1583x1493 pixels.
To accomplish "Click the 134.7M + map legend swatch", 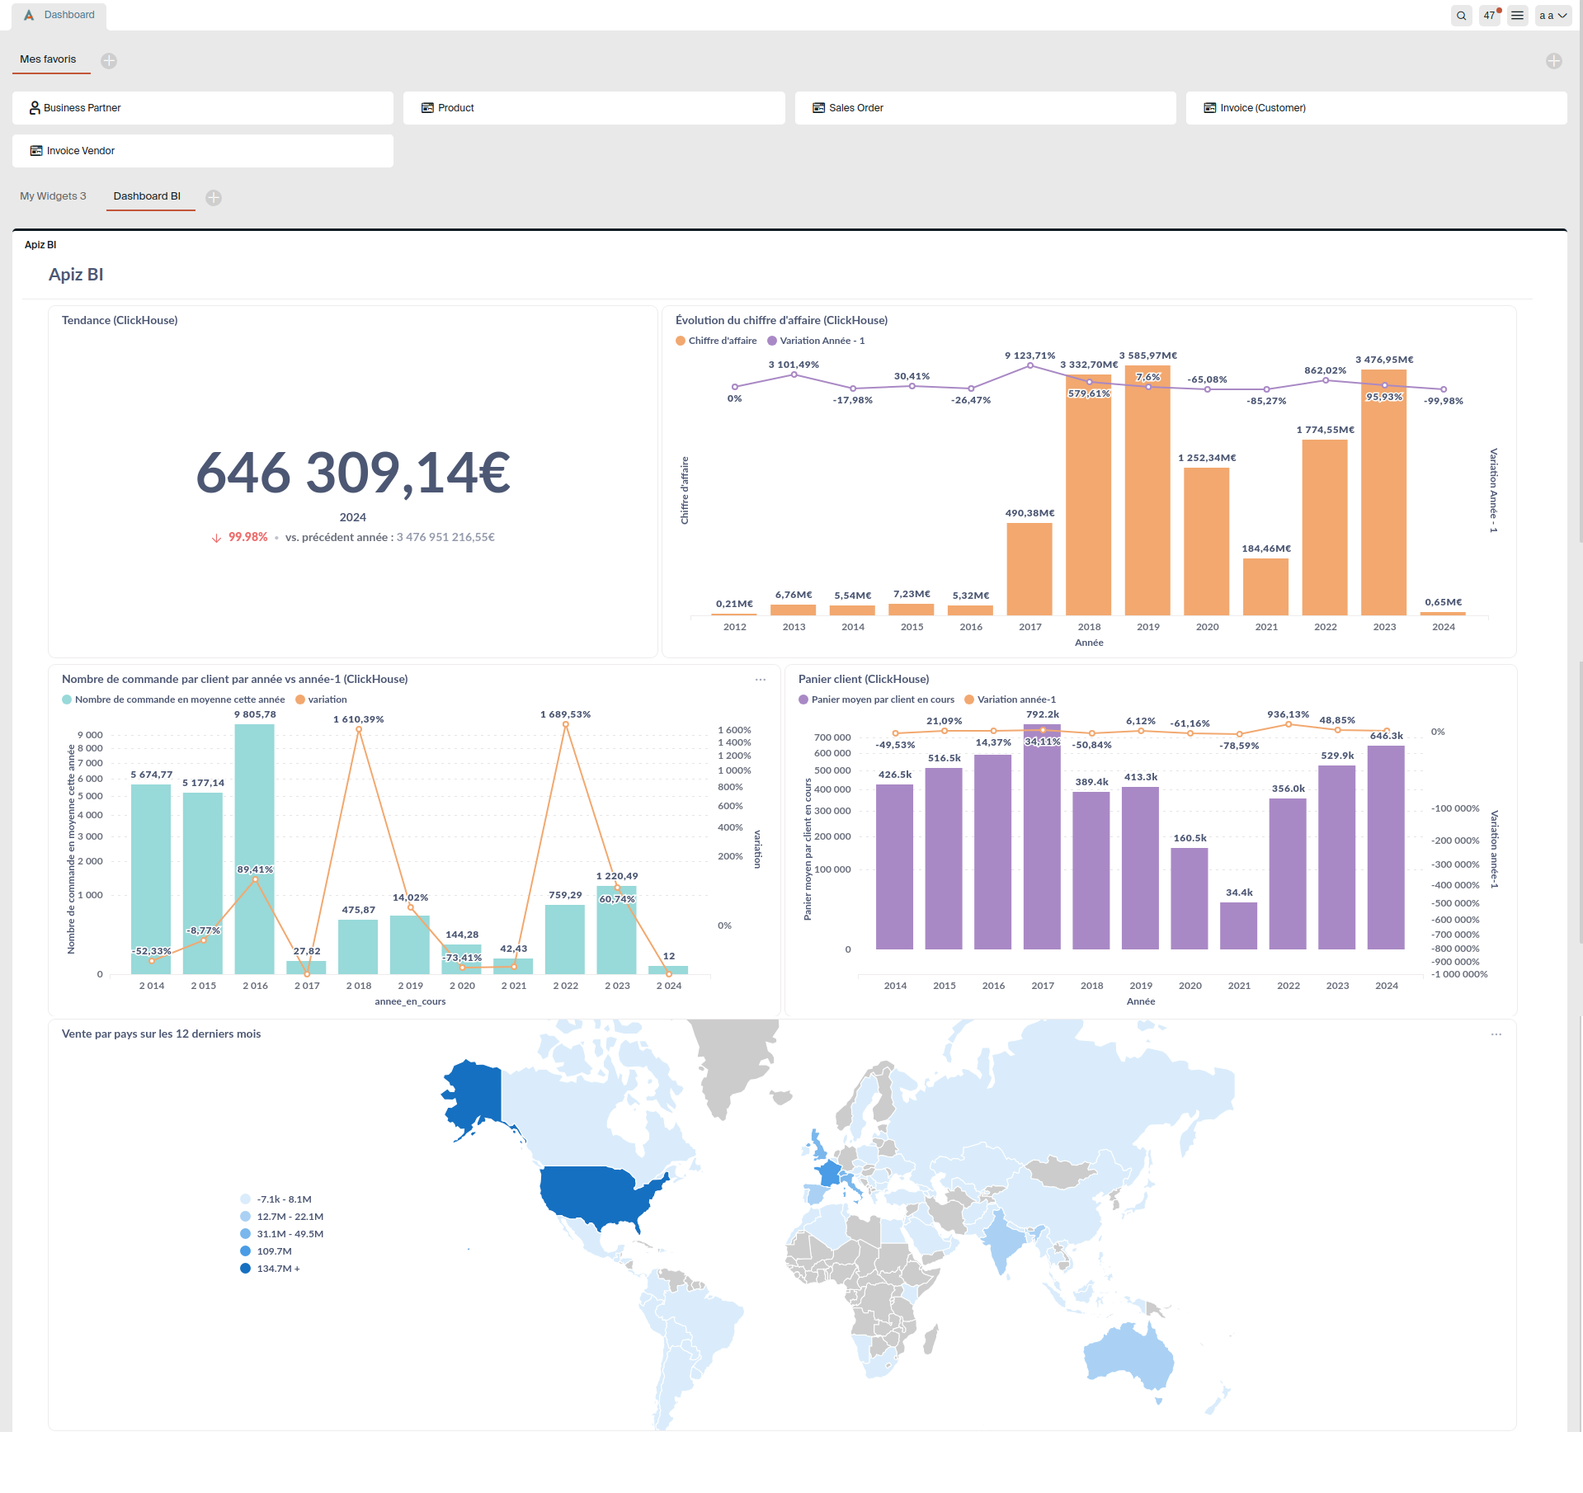I will click(245, 1269).
